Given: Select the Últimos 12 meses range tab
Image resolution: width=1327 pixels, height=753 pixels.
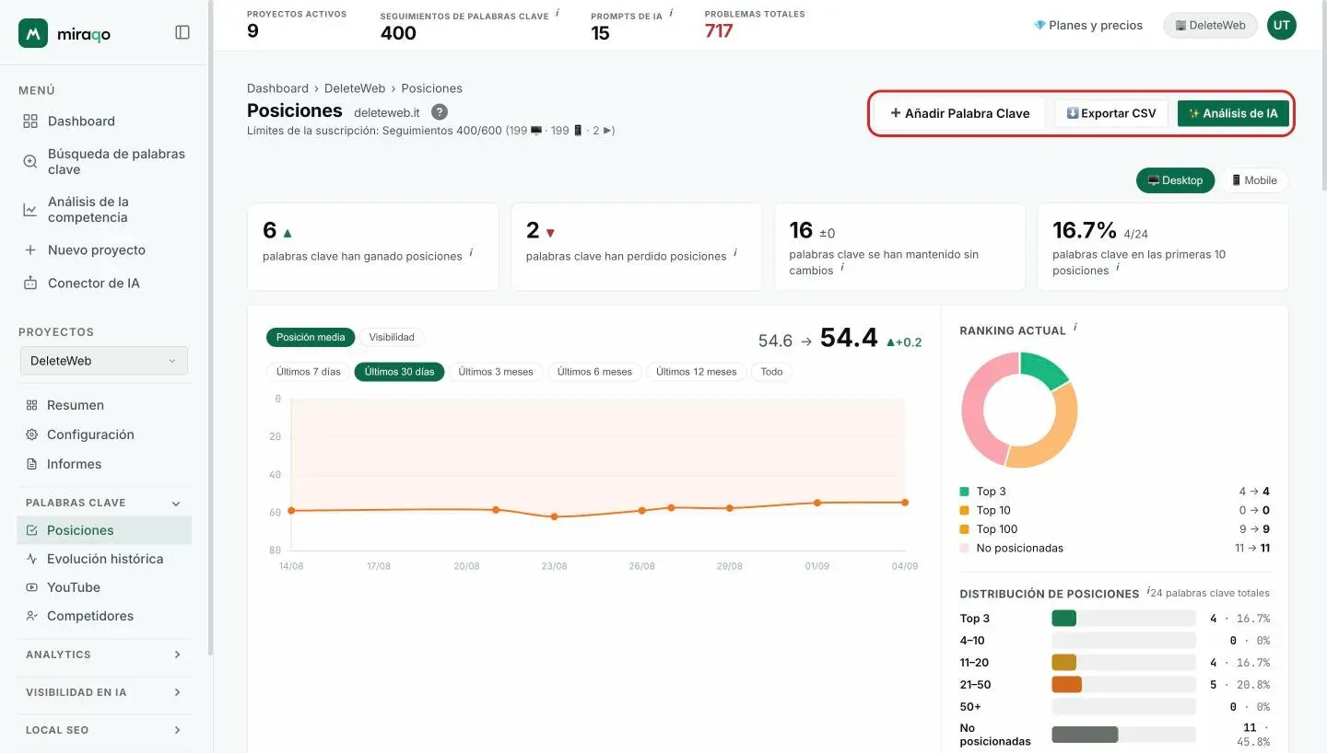Looking at the screenshot, I should click(x=696, y=372).
